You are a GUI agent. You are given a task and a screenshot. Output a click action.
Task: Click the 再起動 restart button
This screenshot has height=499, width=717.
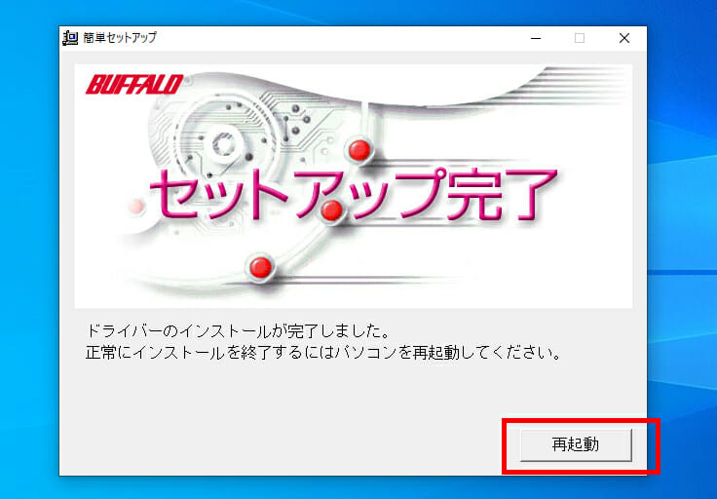click(576, 444)
